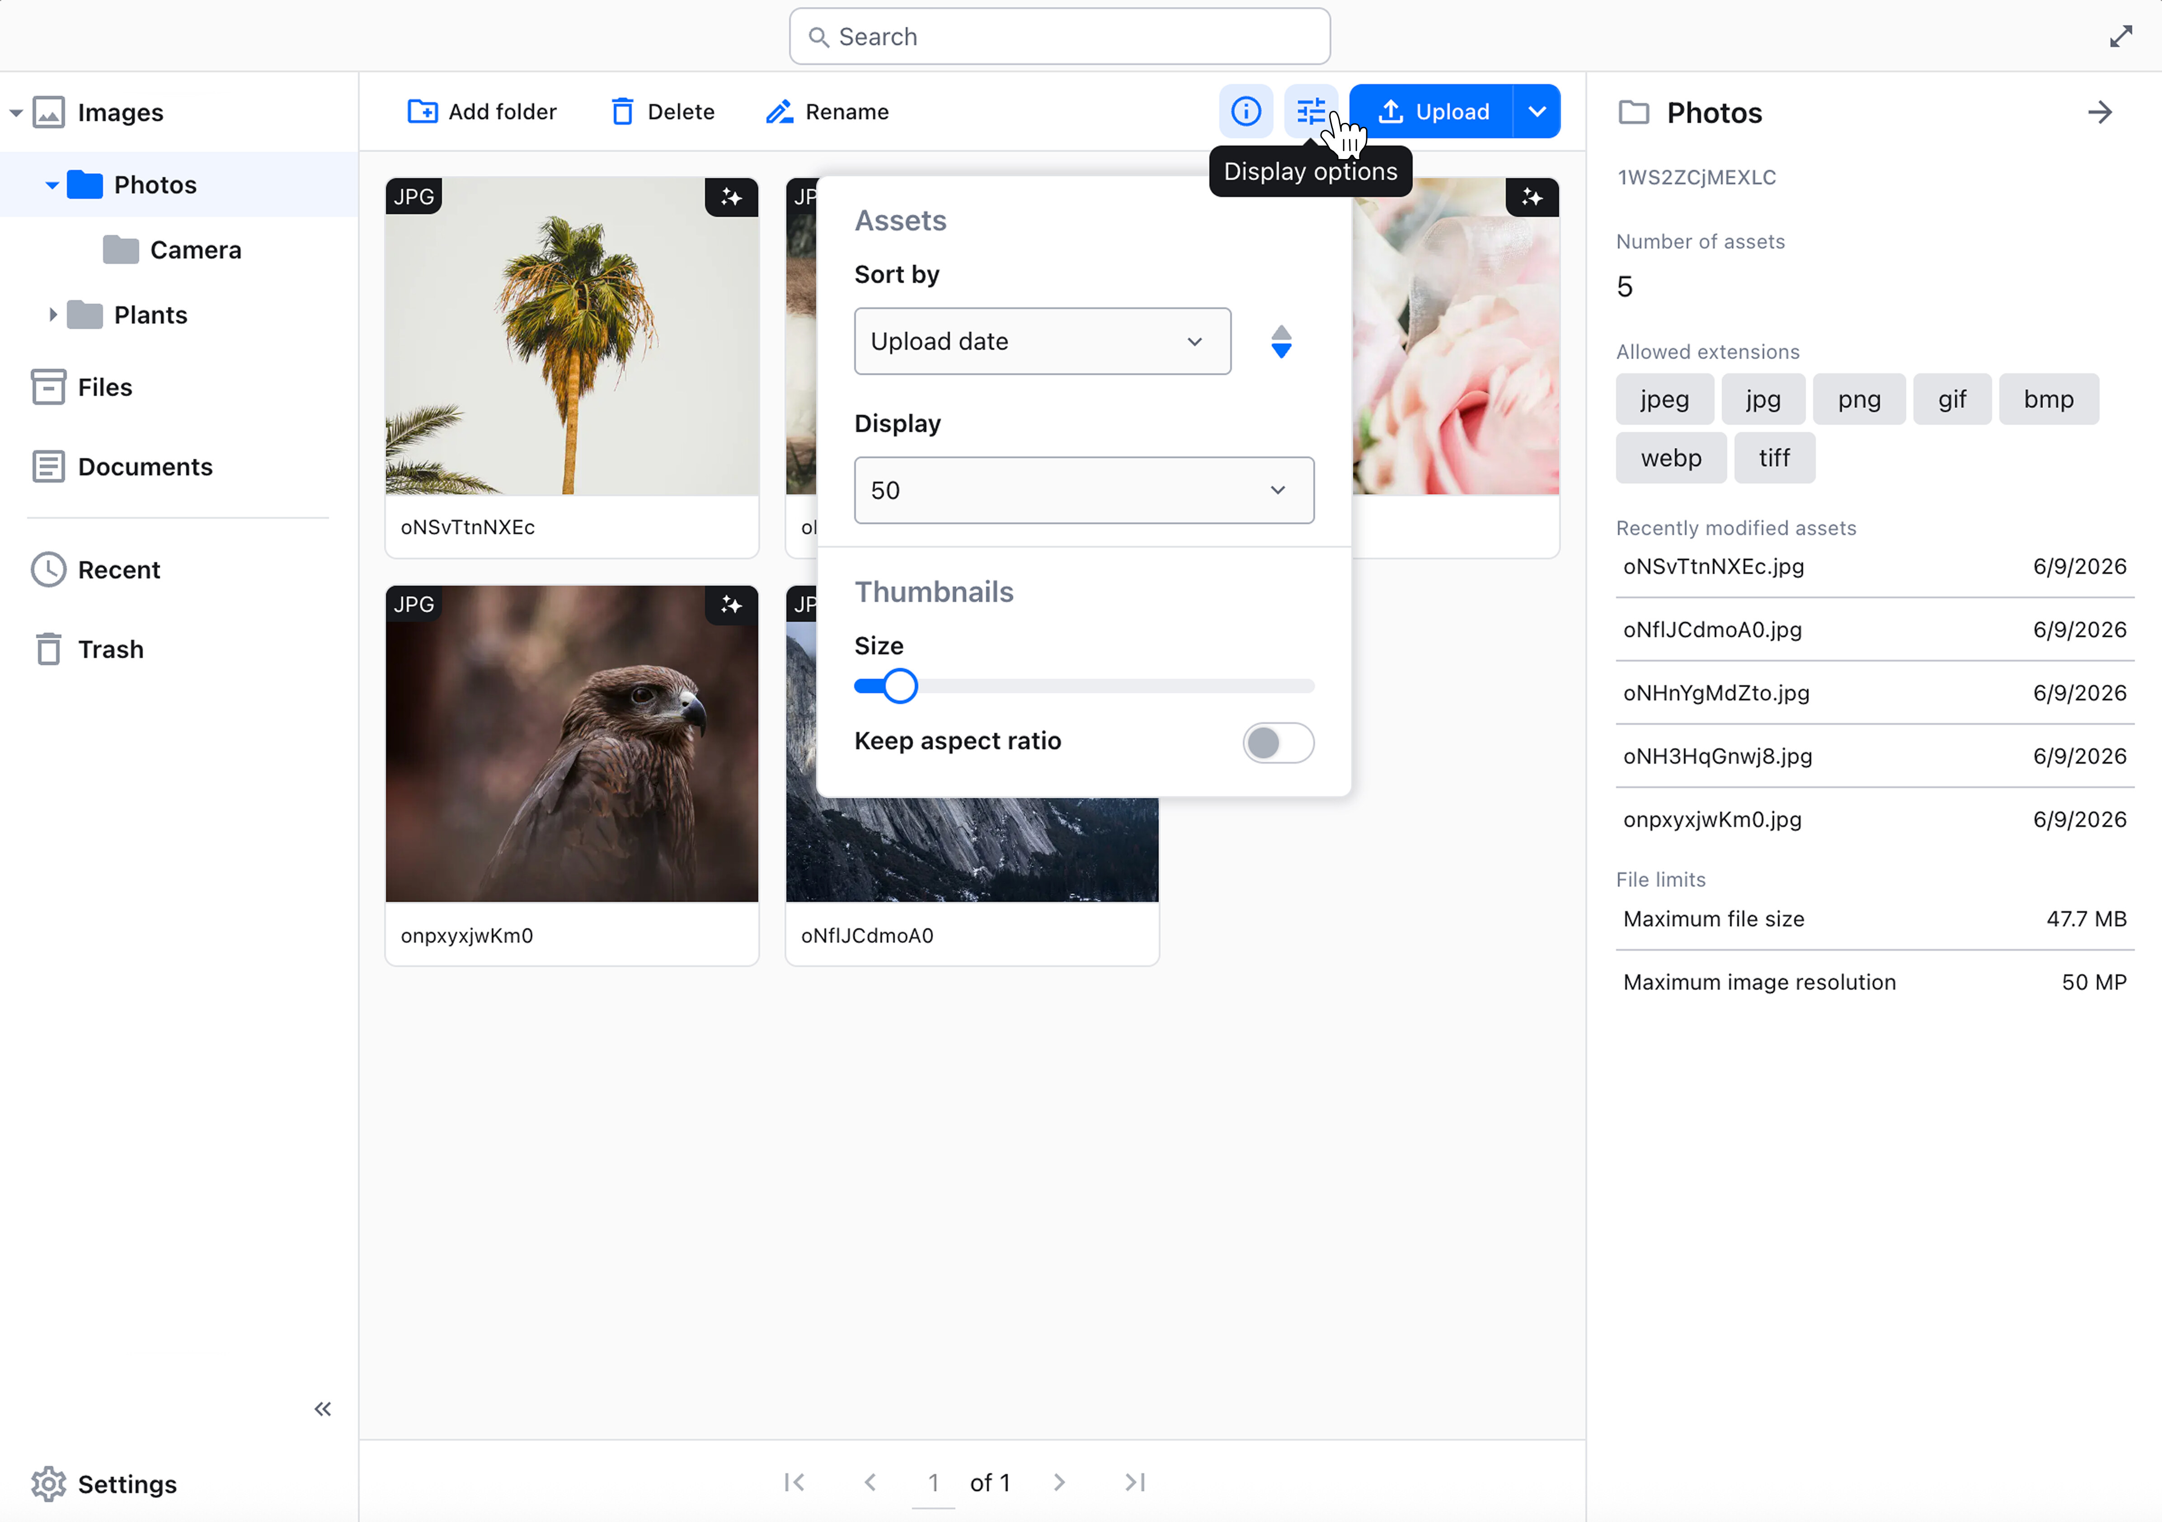Click the fullscreen expand arrows icon

2120,37
